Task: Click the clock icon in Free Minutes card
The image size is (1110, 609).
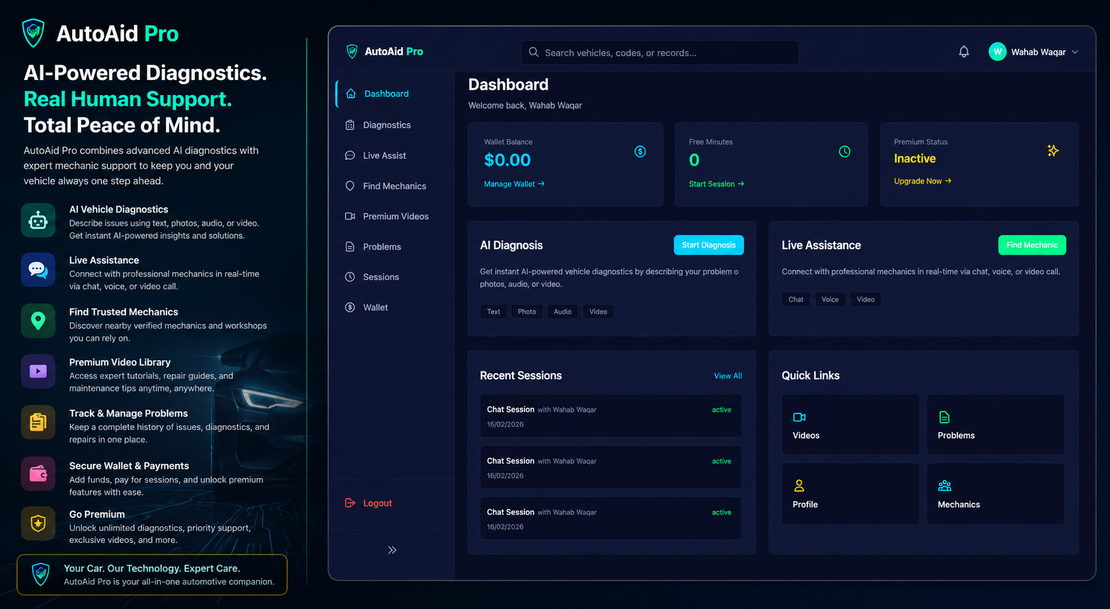Action: click(844, 151)
